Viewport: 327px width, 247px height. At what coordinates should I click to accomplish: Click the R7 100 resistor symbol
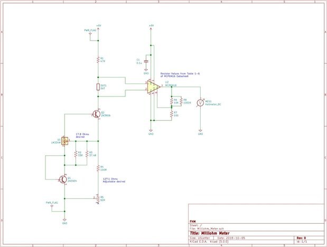click(x=172, y=114)
